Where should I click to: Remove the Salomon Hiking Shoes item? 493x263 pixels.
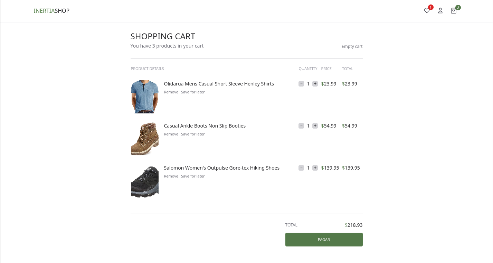coord(171,176)
